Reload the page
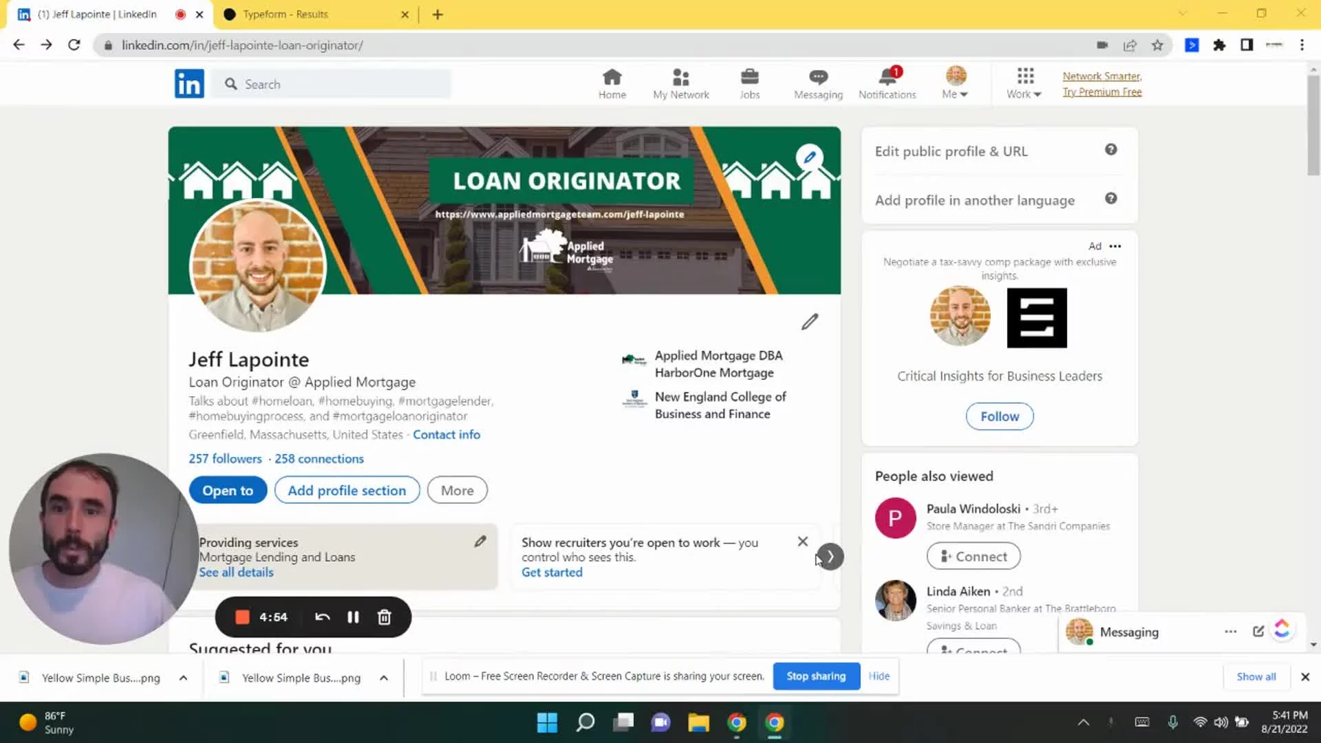The height and width of the screenshot is (743, 1321). (74, 45)
